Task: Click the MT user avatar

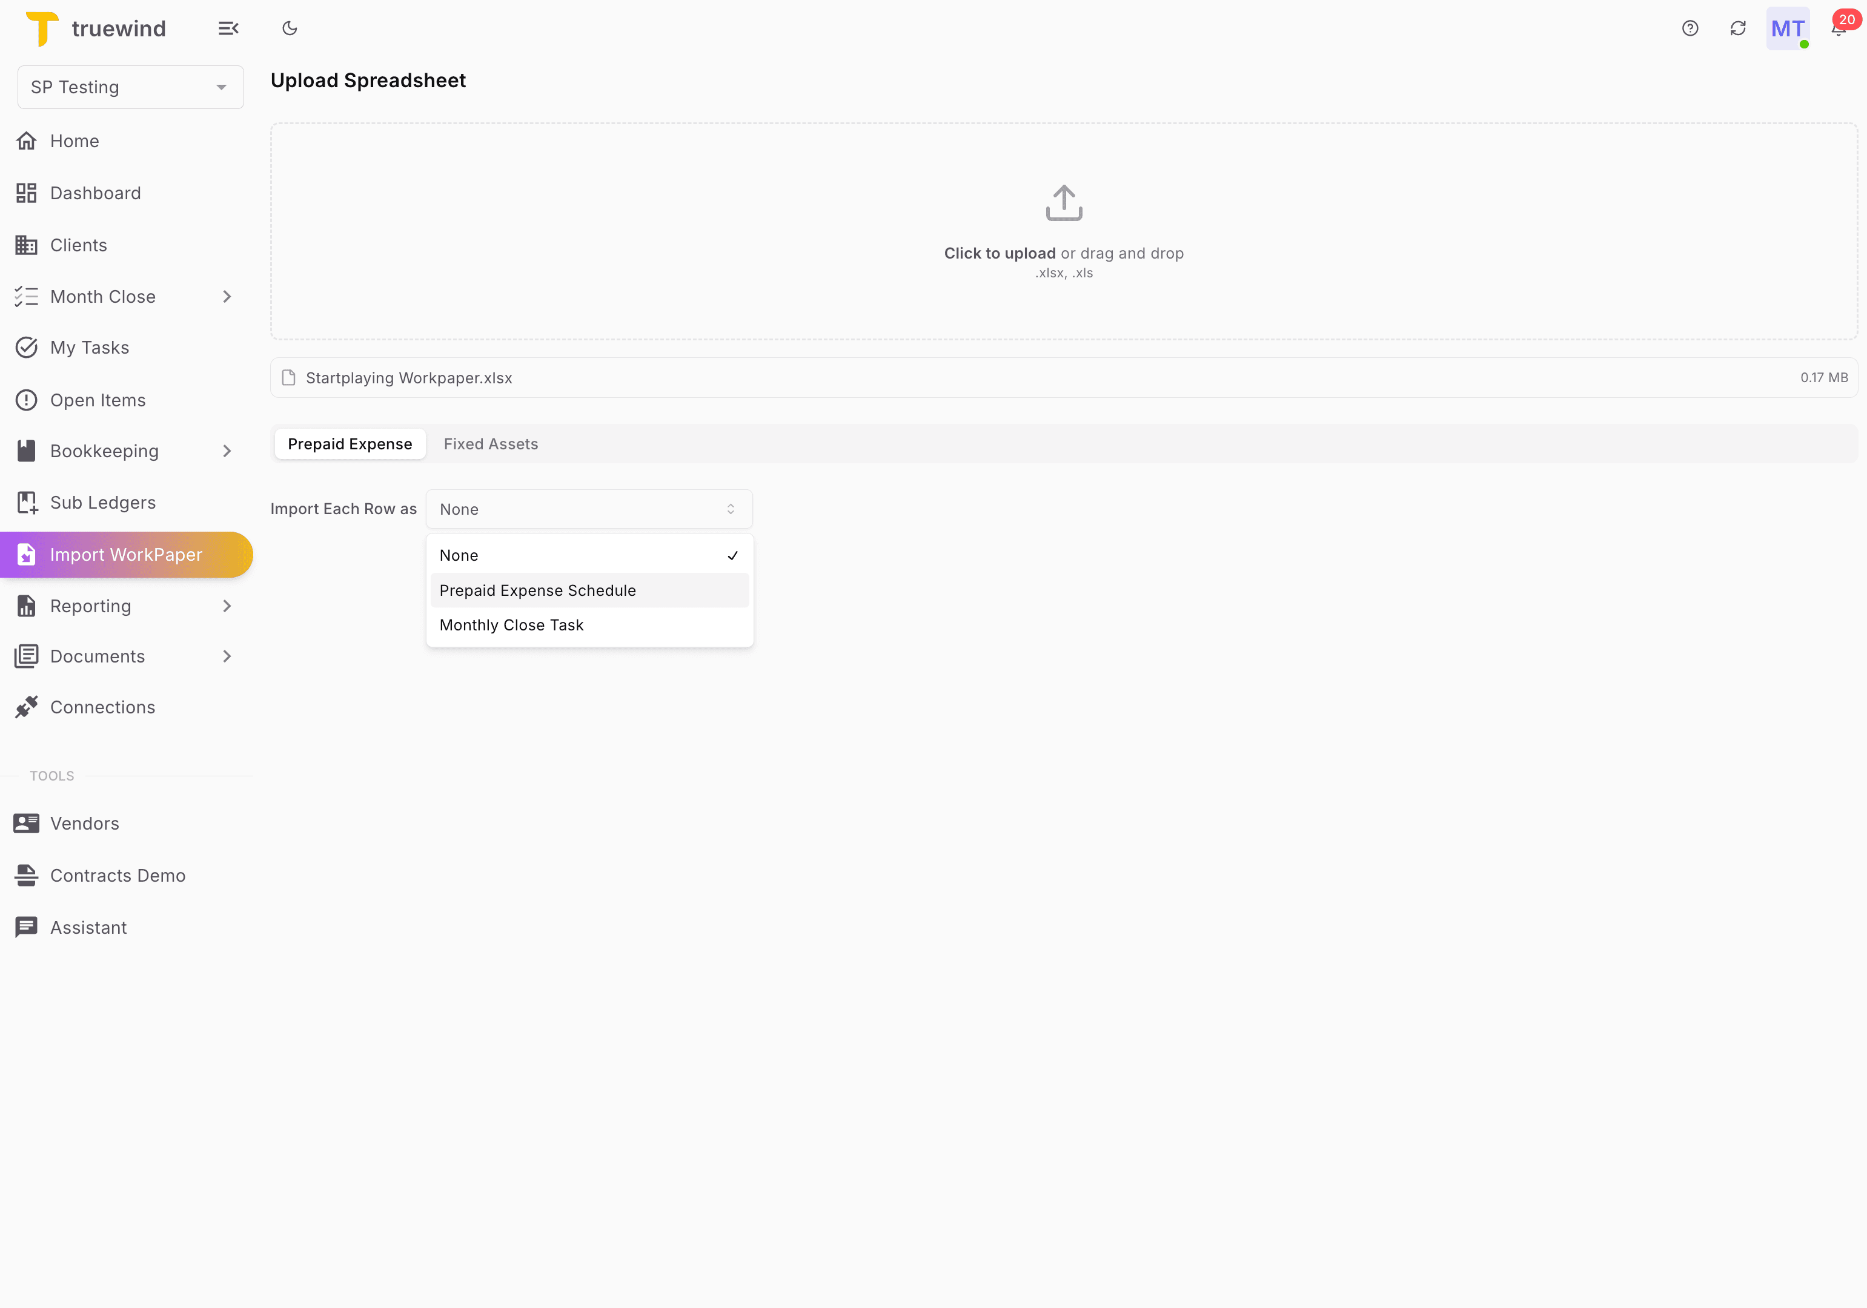Action: (1787, 28)
